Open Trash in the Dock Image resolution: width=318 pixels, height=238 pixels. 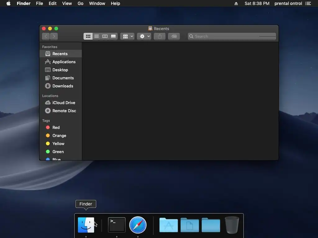[x=232, y=225]
